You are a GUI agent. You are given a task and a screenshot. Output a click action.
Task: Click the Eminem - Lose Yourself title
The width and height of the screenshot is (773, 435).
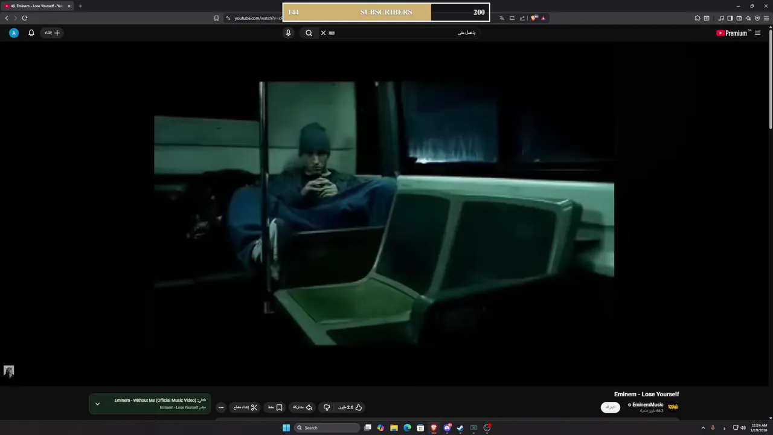(646, 394)
